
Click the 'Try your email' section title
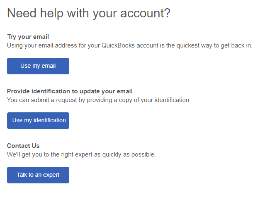click(28, 37)
